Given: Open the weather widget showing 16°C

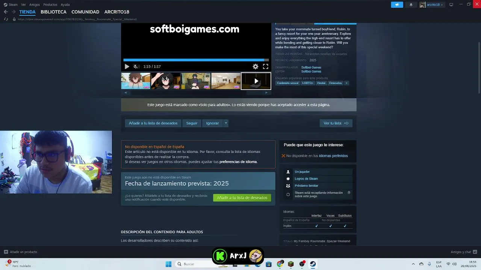Looking at the screenshot, I should tap(18, 264).
